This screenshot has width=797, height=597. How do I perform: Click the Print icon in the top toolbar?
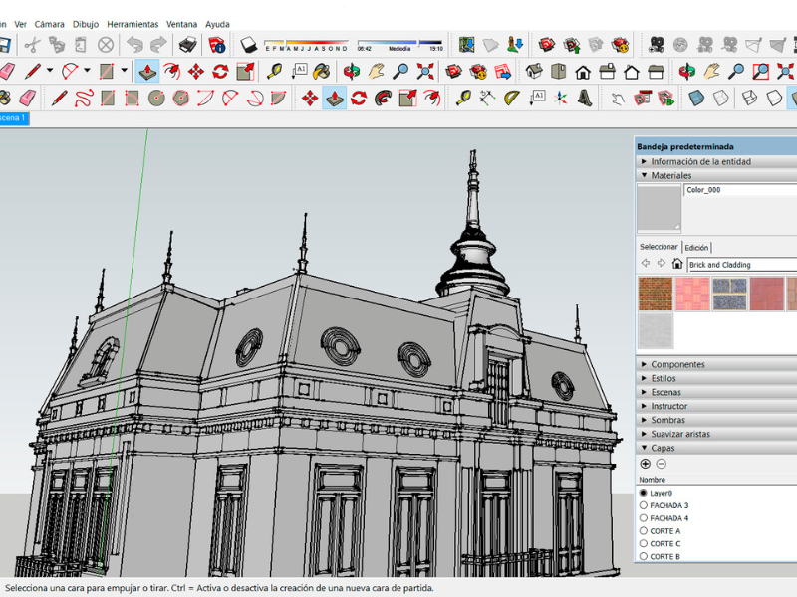187,45
